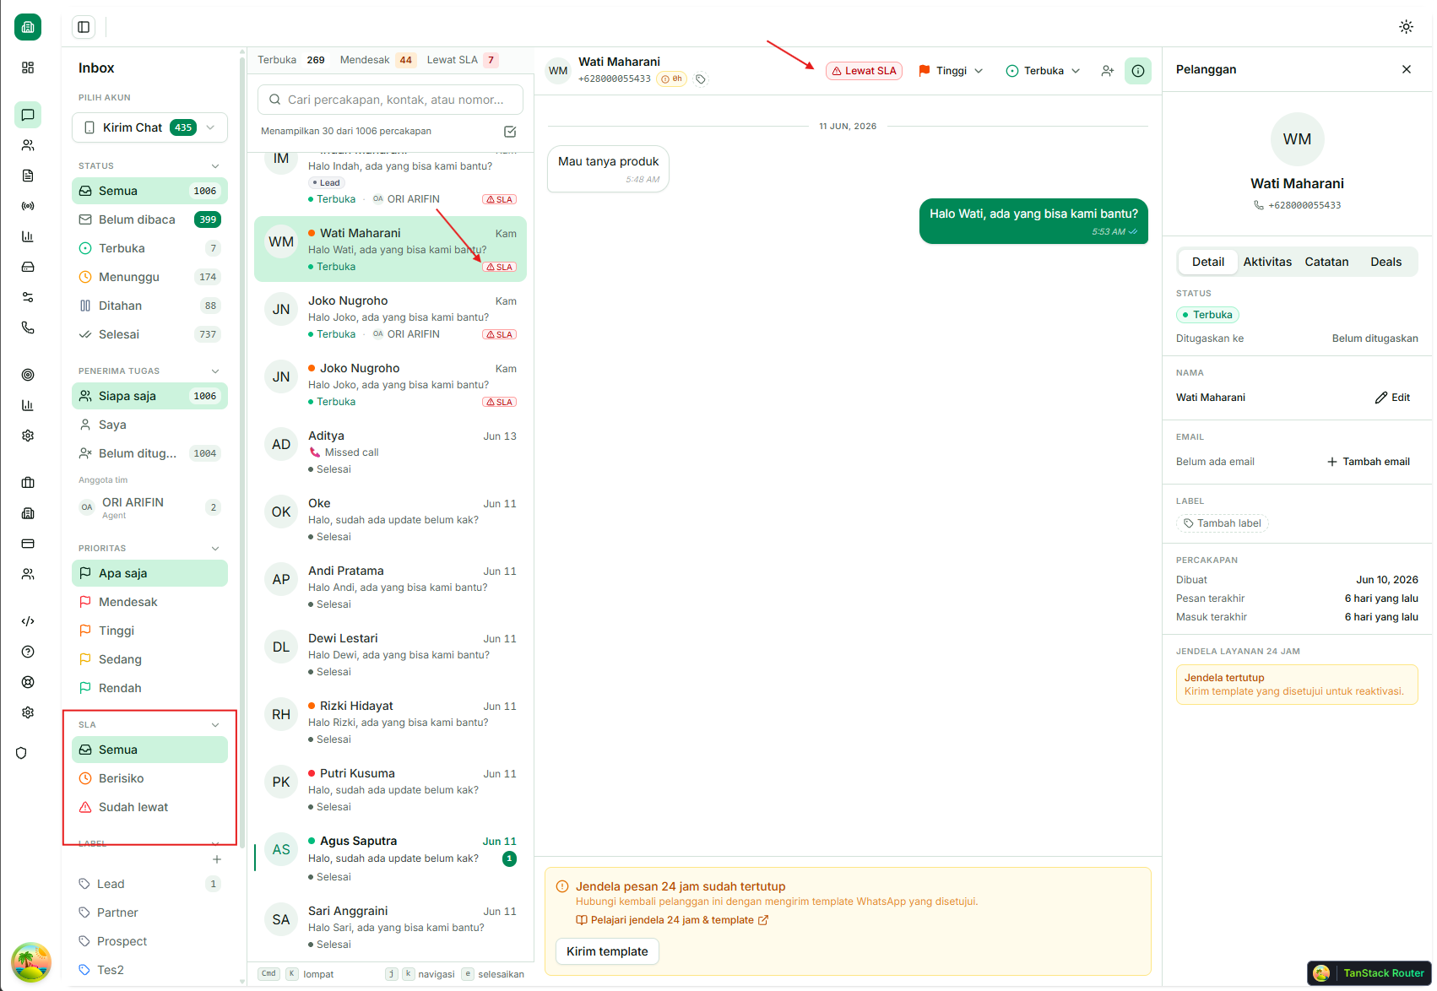The image size is (1437, 991).
Task: Collapse the PRIORITAS section
Action: pyautogui.click(x=215, y=549)
